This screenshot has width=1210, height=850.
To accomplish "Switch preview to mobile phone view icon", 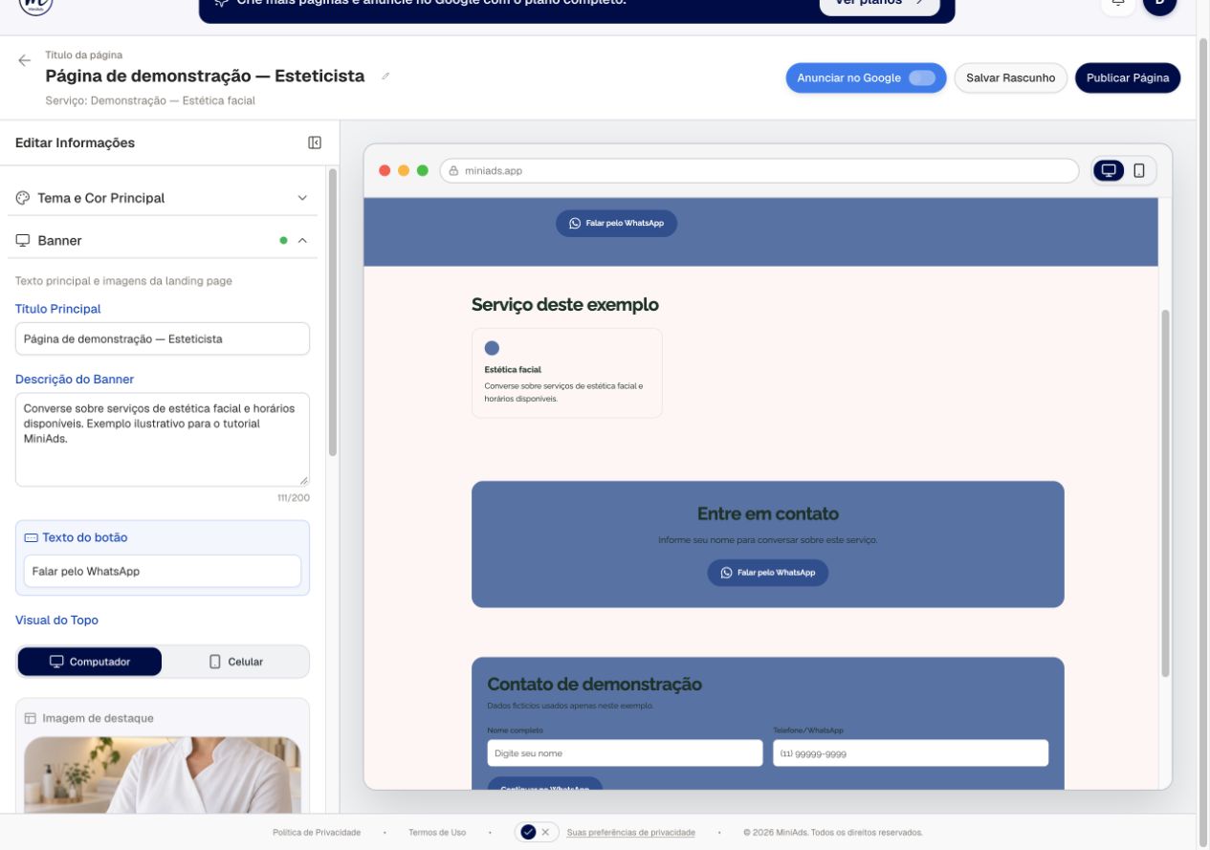I will click(x=1139, y=170).
